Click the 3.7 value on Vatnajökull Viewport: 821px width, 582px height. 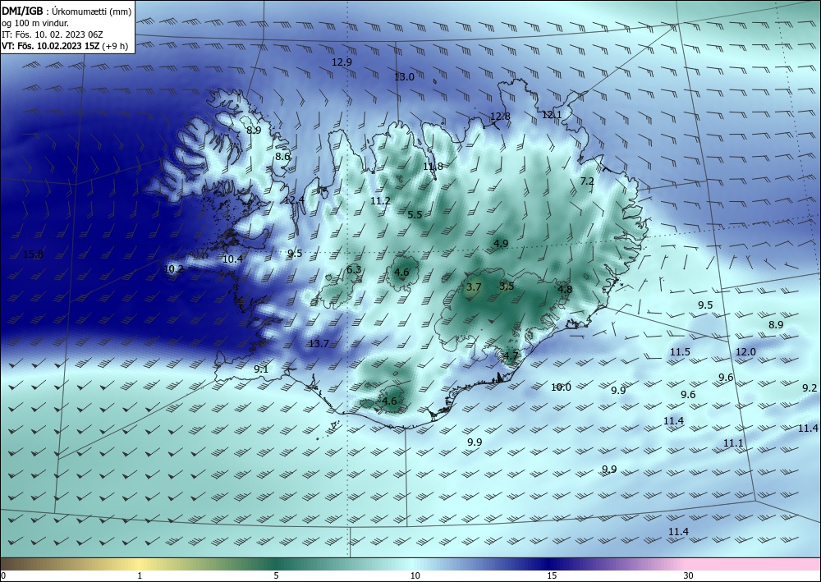pyautogui.click(x=474, y=286)
